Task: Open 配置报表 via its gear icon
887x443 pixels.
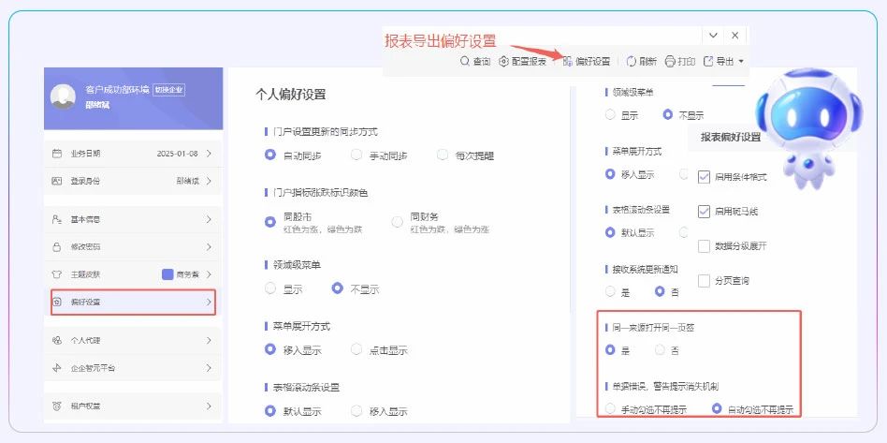Action: coord(504,61)
